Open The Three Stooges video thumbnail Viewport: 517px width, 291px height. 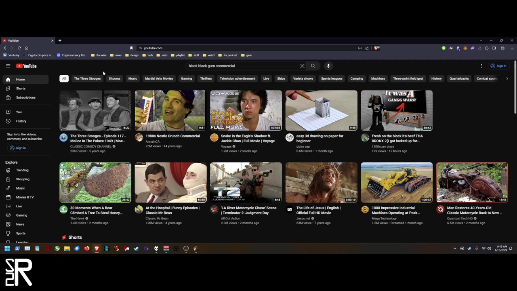[x=95, y=110]
